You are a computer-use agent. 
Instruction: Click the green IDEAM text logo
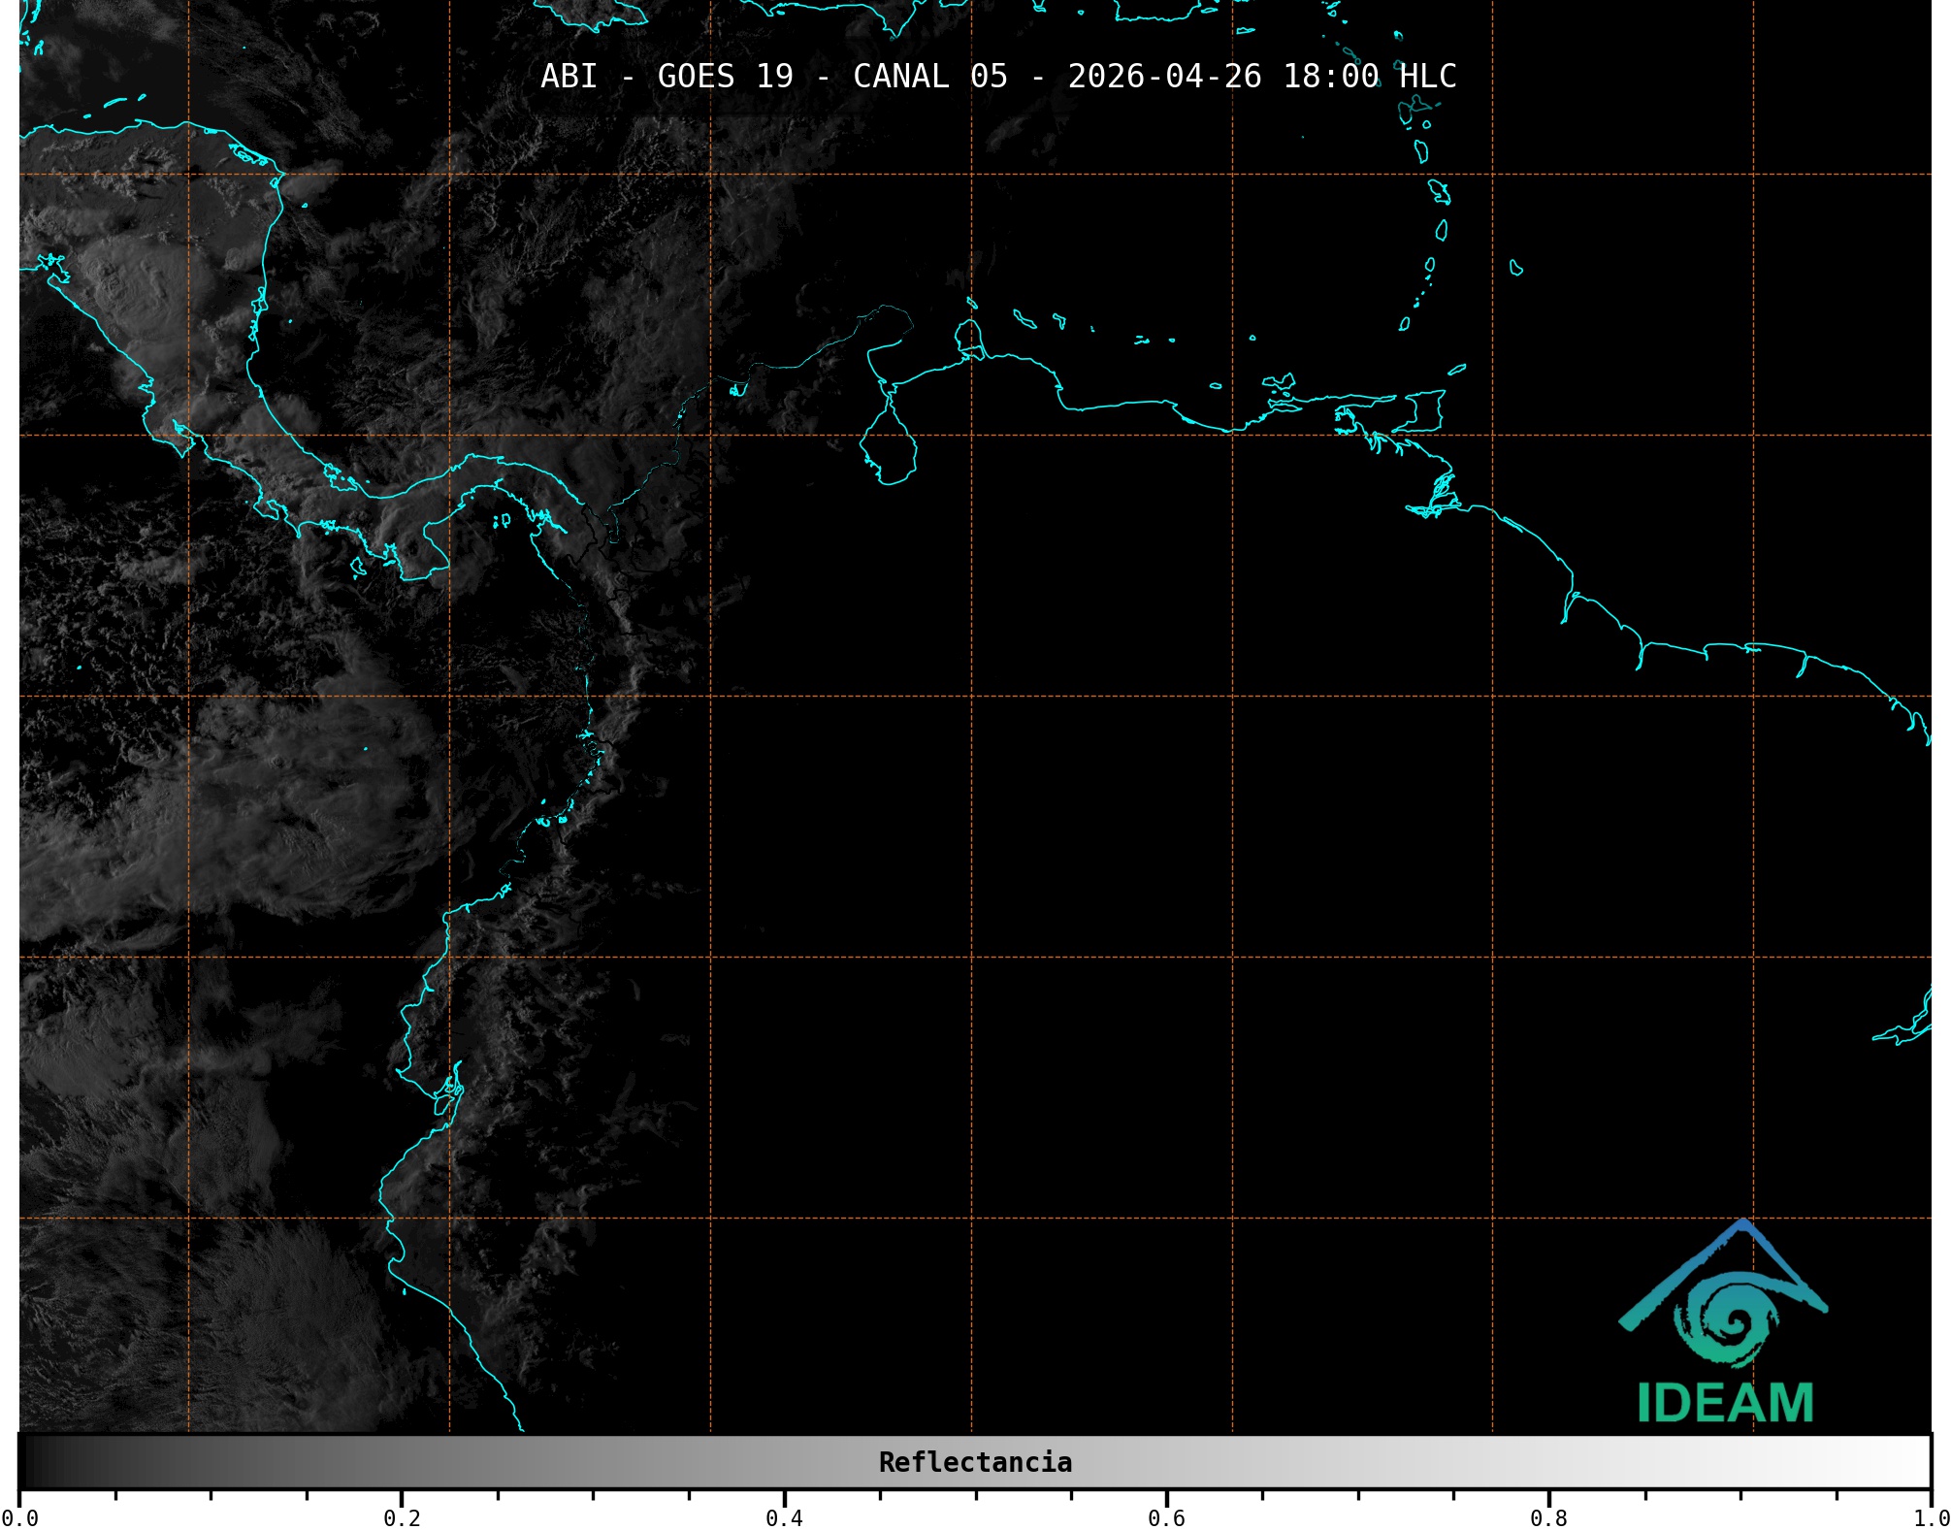(1725, 1404)
